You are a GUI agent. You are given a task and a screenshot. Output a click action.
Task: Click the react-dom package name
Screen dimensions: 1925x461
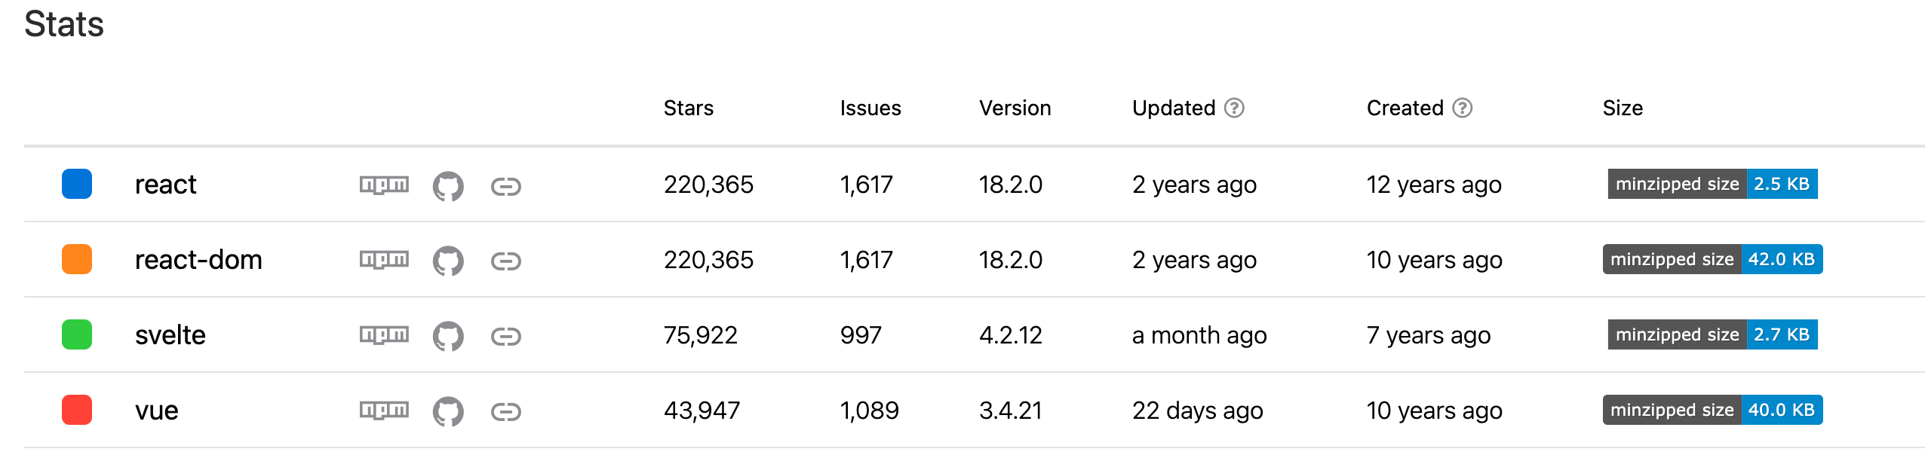(198, 260)
